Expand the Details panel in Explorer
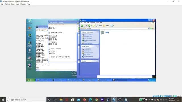This screenshot has height=102, width=182. (97, 61)
